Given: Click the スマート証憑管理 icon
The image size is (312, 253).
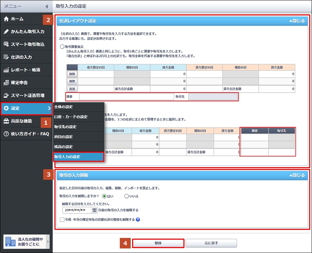Looking at the screenshot, I should [6, 95].
